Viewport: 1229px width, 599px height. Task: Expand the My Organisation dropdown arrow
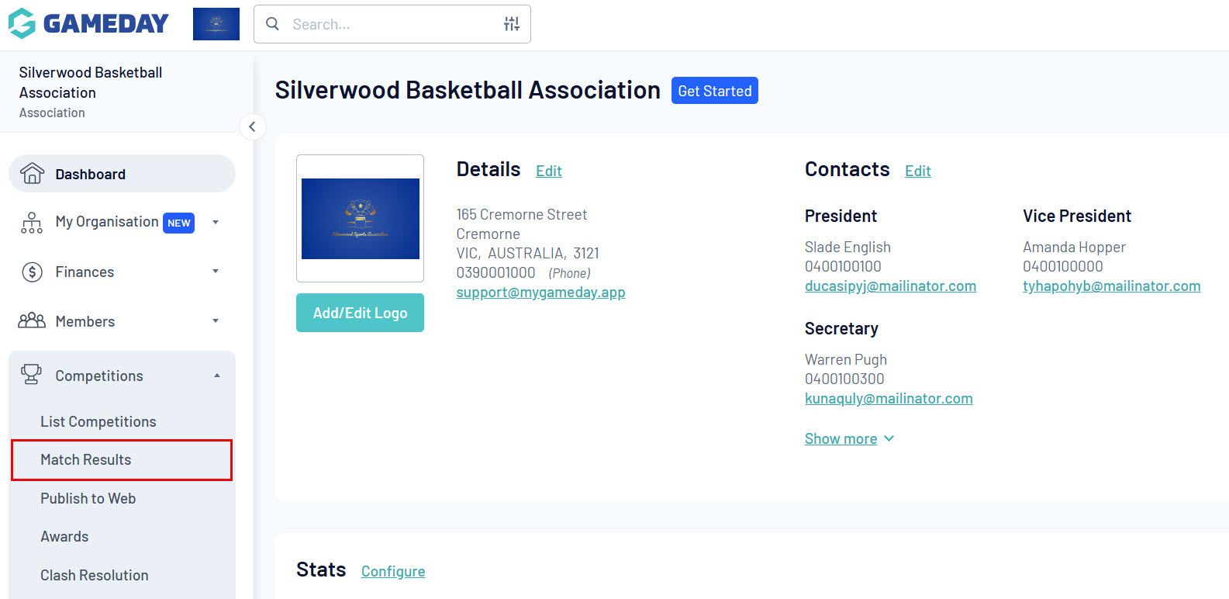click(216, 223)
